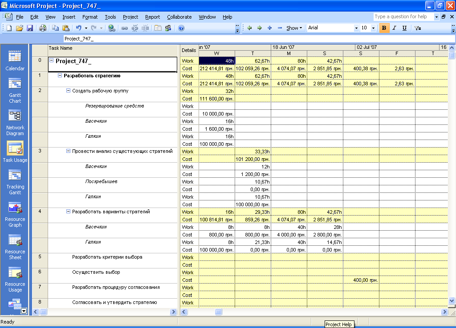The height and width of the screenshot is (328, 456).
Task: Open the Format menu
Action: (x=90, y=17)
